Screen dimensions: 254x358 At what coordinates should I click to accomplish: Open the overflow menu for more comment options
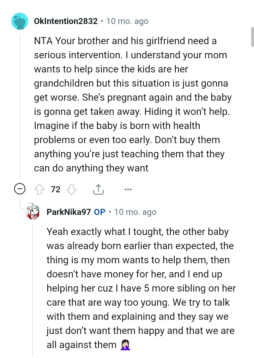[128, 190]
